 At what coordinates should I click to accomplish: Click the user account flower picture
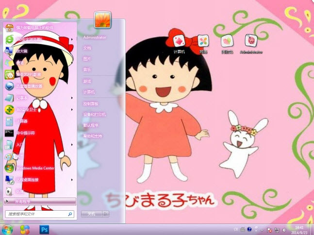(x=103, y=19)
